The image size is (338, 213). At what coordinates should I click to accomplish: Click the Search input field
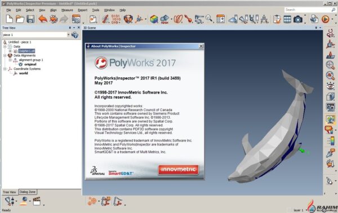(308, 10)
